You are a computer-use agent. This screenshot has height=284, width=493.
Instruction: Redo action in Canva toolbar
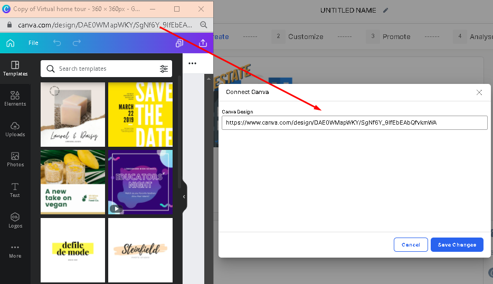coord(77,43)
